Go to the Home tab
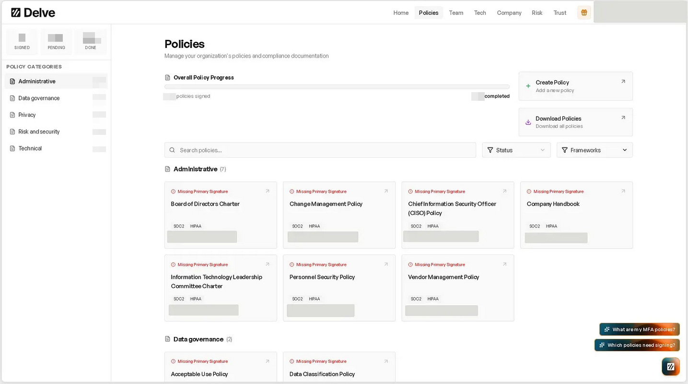Viewport: 688px width, 384px height. pos(401,13)
